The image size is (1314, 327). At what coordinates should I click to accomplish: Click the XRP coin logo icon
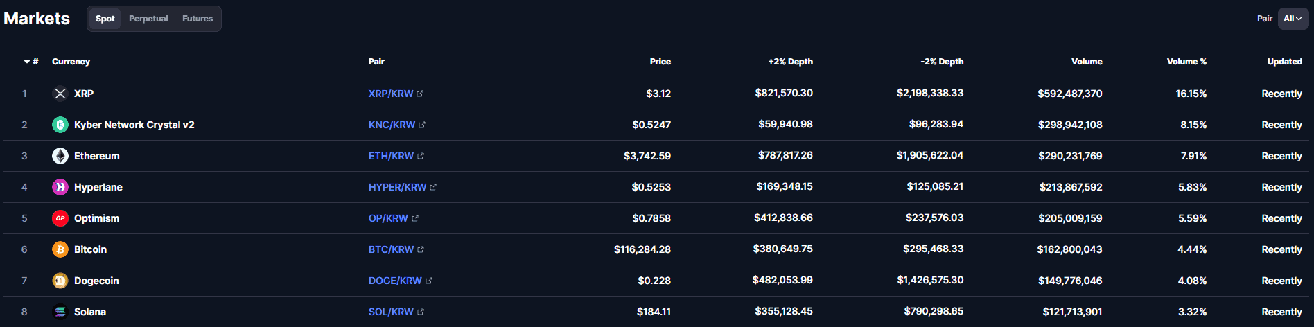tap(60, 94)
